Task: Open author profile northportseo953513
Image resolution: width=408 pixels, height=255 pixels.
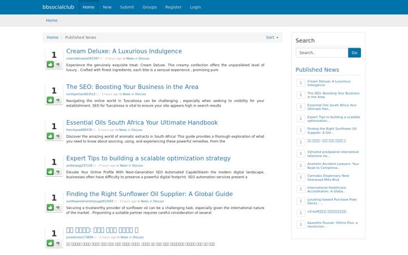Action: tap(80, 94)
